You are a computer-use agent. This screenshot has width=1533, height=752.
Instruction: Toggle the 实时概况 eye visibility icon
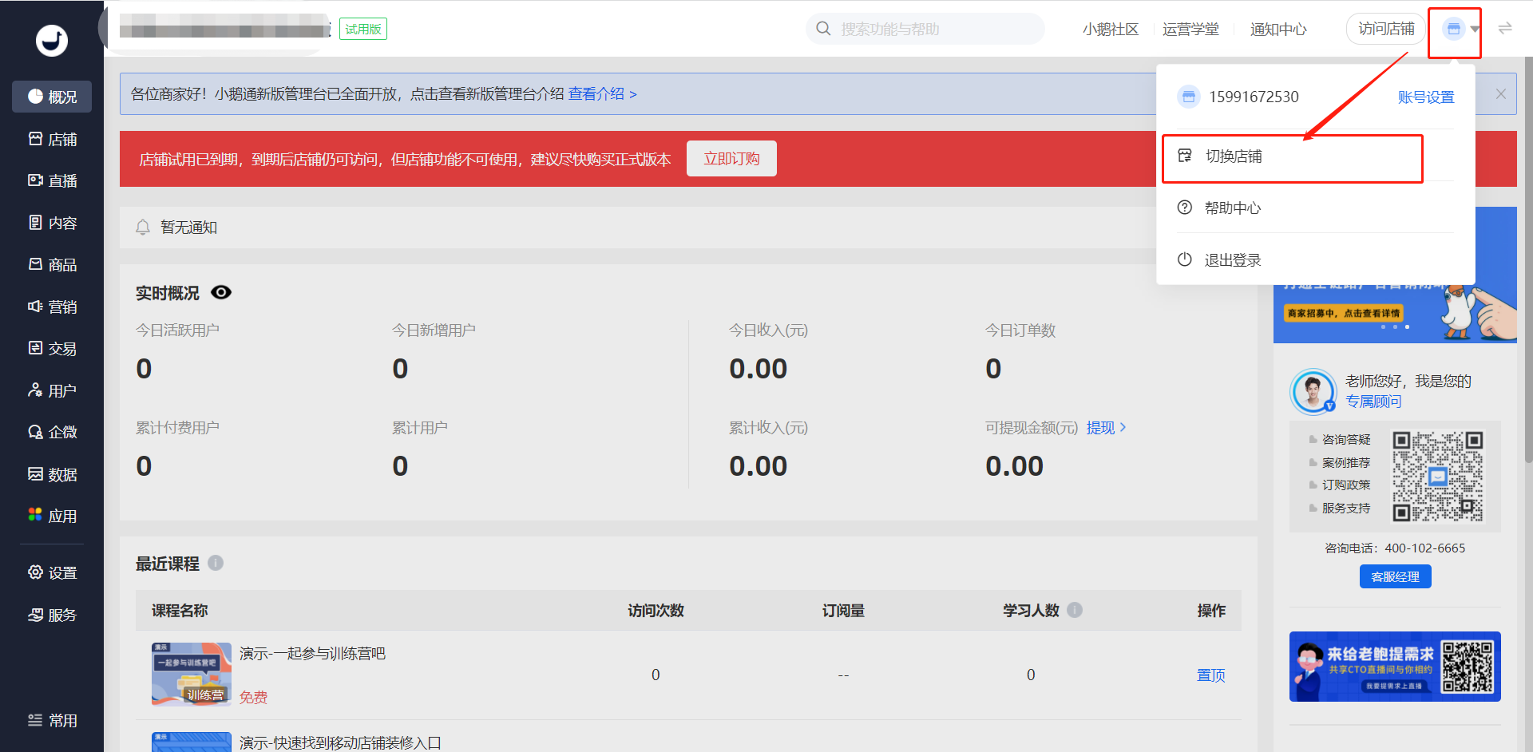pyautogui.click(x=221, y=292)
